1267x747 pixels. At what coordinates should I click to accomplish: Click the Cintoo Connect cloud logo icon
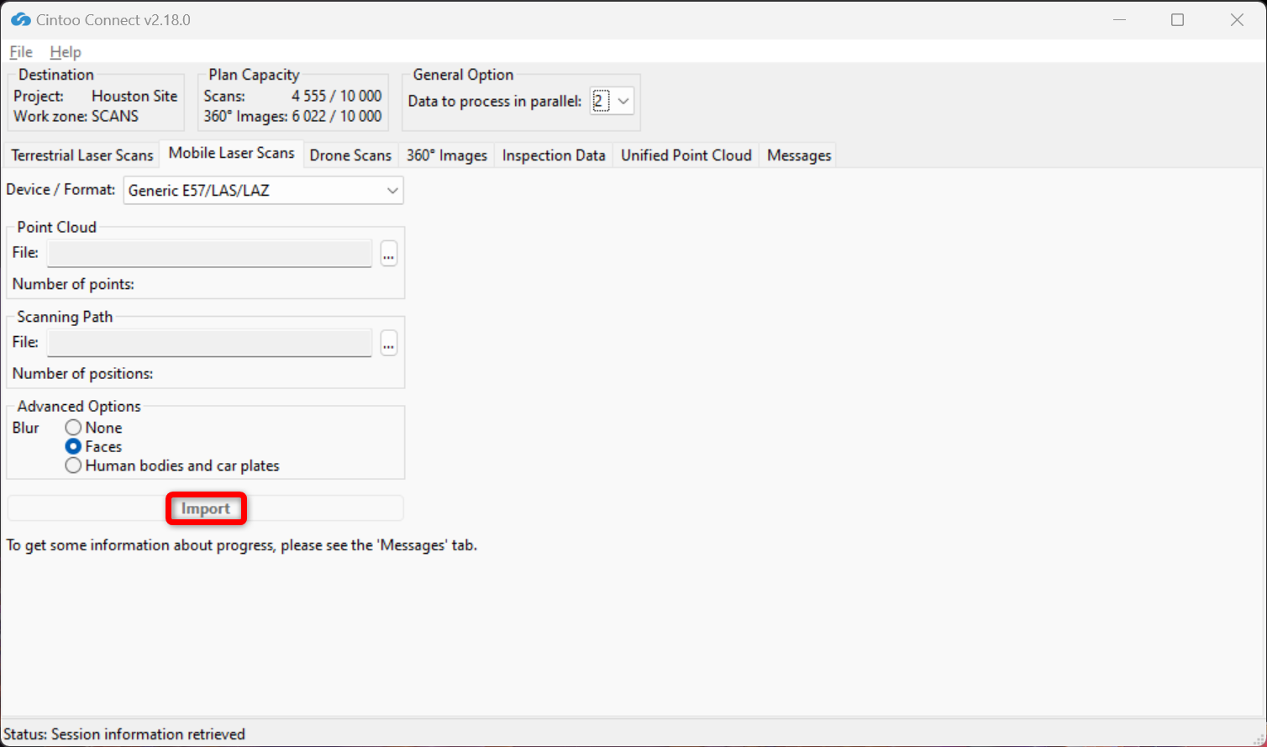click(21, 19)
